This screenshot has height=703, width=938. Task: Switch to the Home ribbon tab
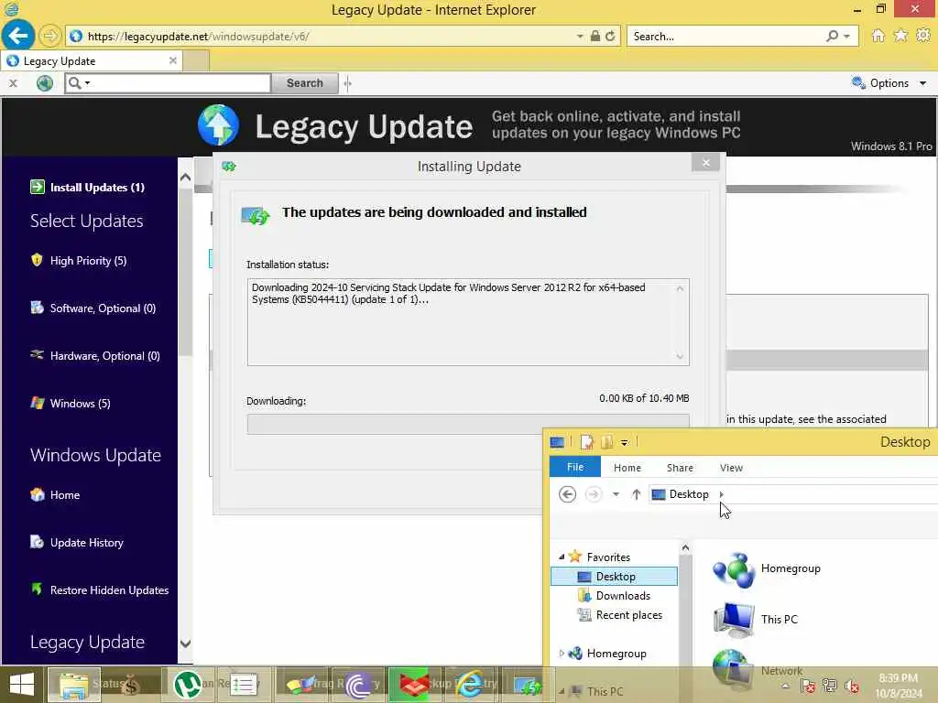click(627, 468)
